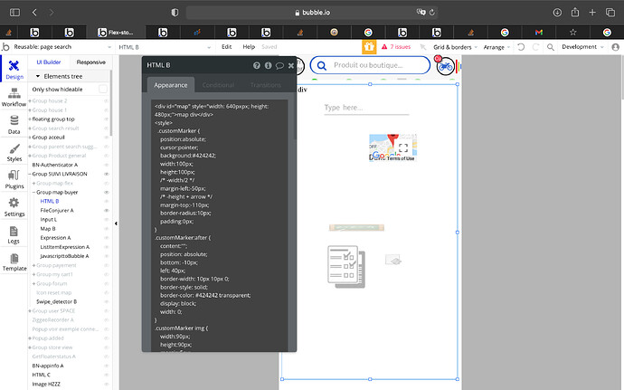Screen dimensions: 624x390
Task: Collapse the Elements tree section
Action: pos(38,76)
